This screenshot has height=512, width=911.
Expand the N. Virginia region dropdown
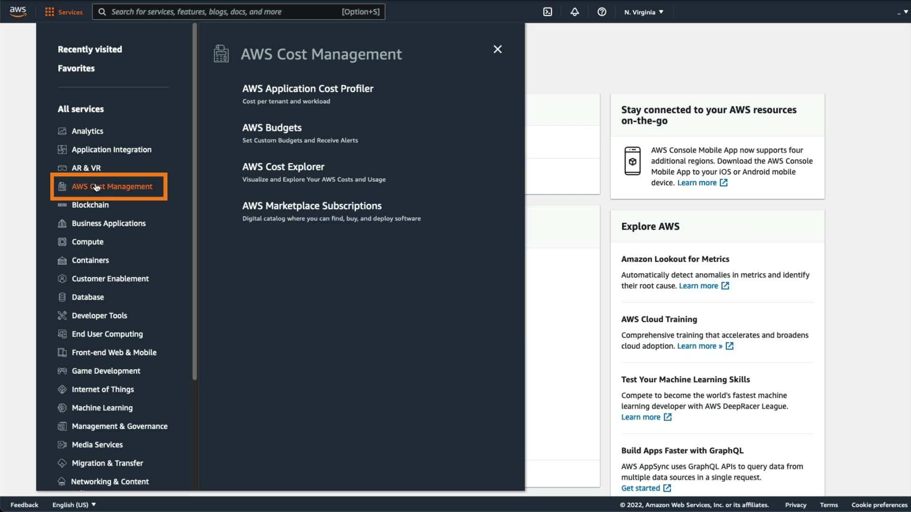click(x=644, y=12)
